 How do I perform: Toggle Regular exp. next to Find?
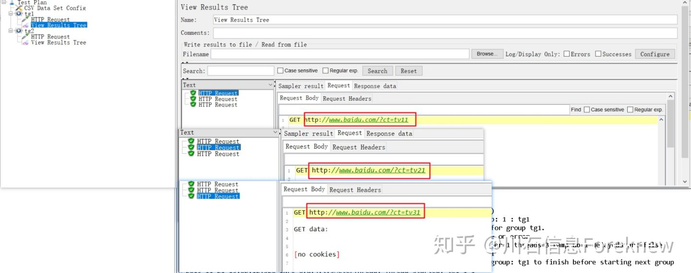pos(630,110)
